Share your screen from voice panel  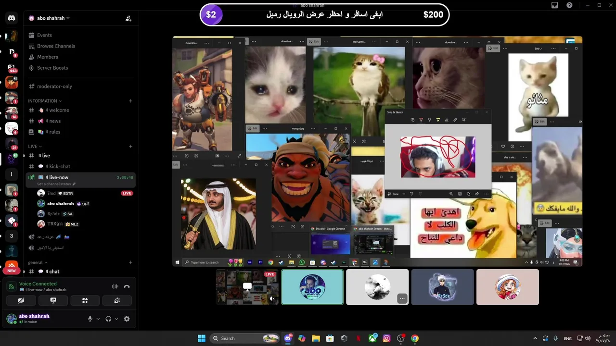53,300
